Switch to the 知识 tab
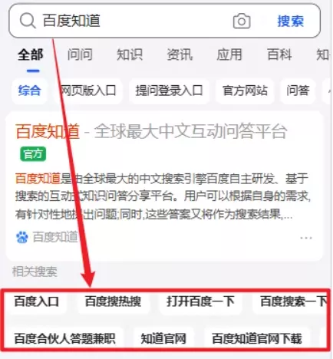 click(130, 54)
